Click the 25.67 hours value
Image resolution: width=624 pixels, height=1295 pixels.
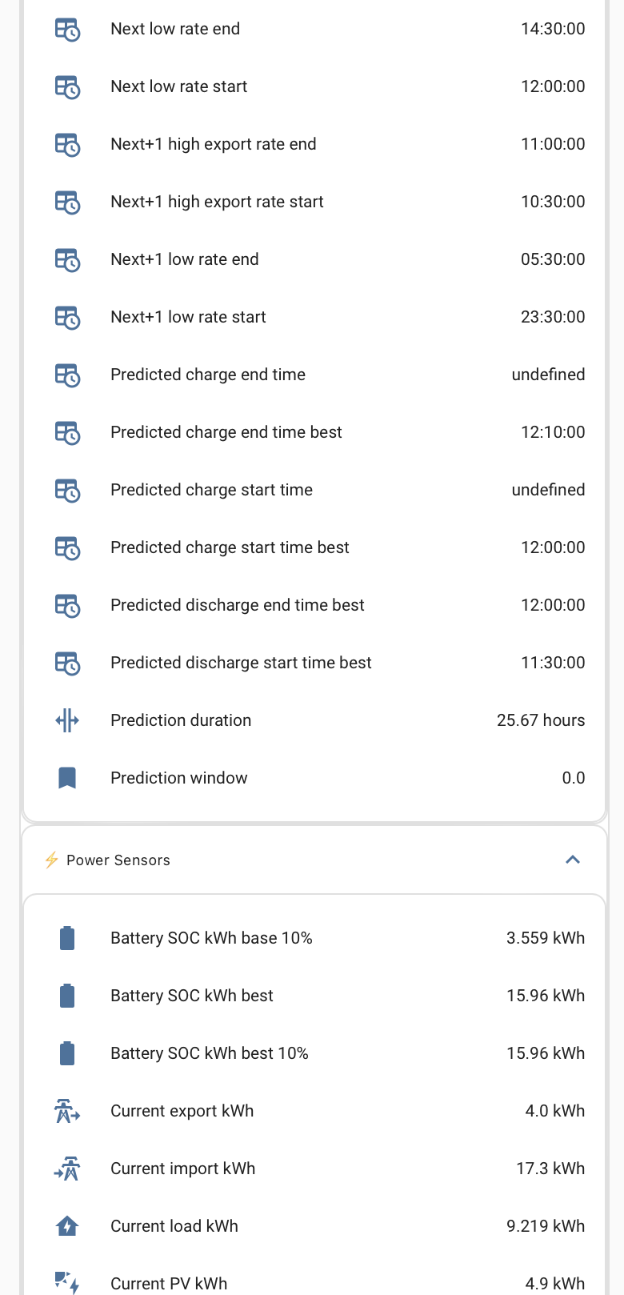point(541,720)
